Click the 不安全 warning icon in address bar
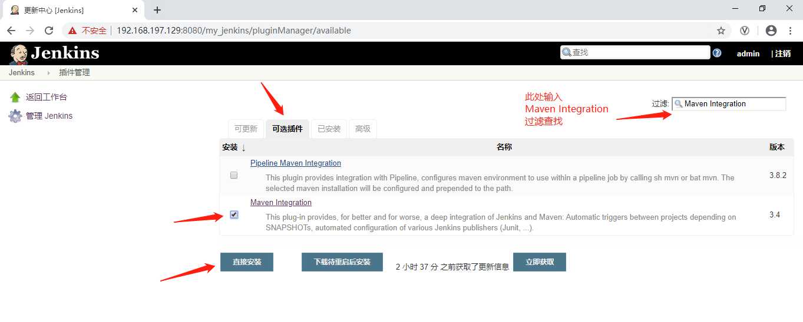 click(x=73, y=31)
